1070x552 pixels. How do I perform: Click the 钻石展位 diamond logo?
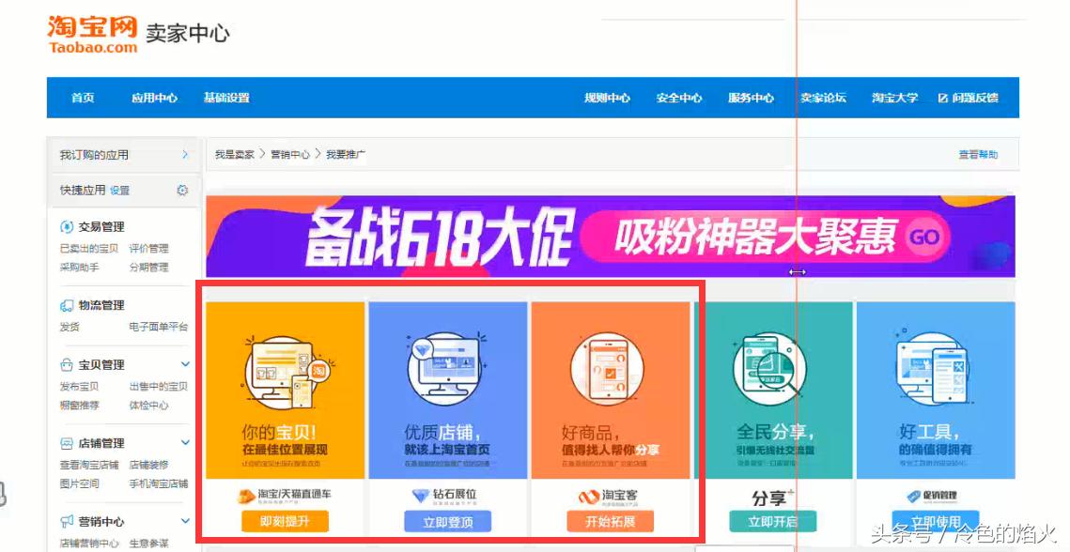445,496
